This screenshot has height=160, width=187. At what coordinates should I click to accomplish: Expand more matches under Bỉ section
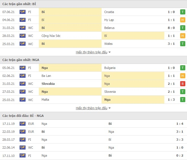pos(91,52)
